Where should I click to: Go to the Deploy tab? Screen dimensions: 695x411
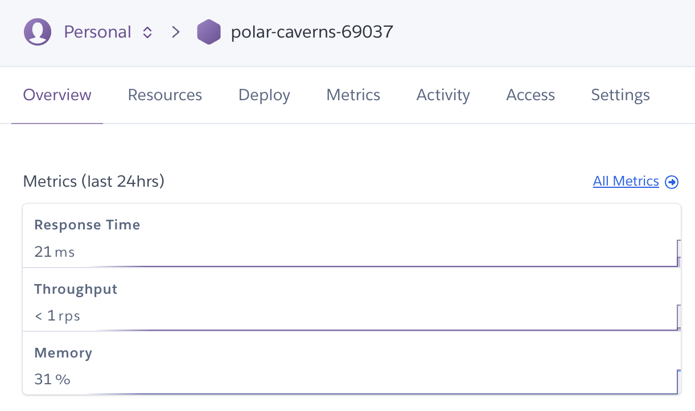[x=264, y=95]
